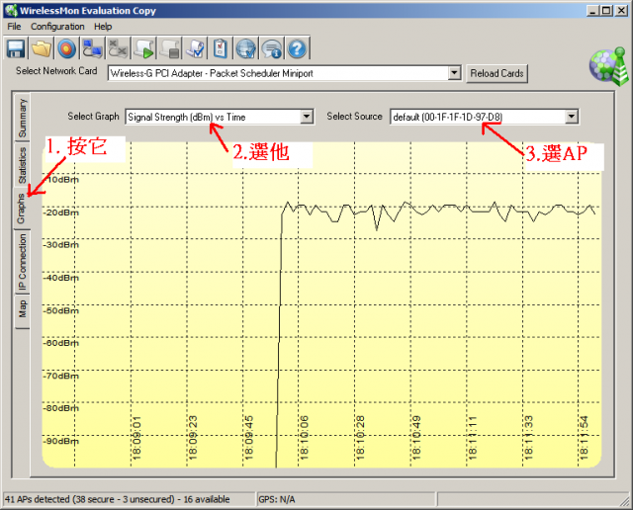Select the Graphs tab
The height and width of the screenshot is (510, 633).
click(x=21, y=209)
